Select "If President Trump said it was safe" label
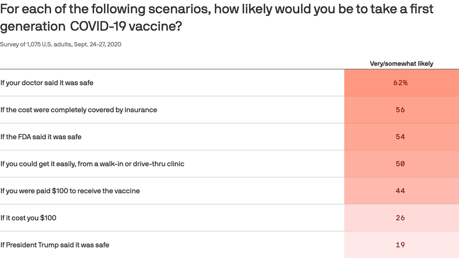 [55, 245]
